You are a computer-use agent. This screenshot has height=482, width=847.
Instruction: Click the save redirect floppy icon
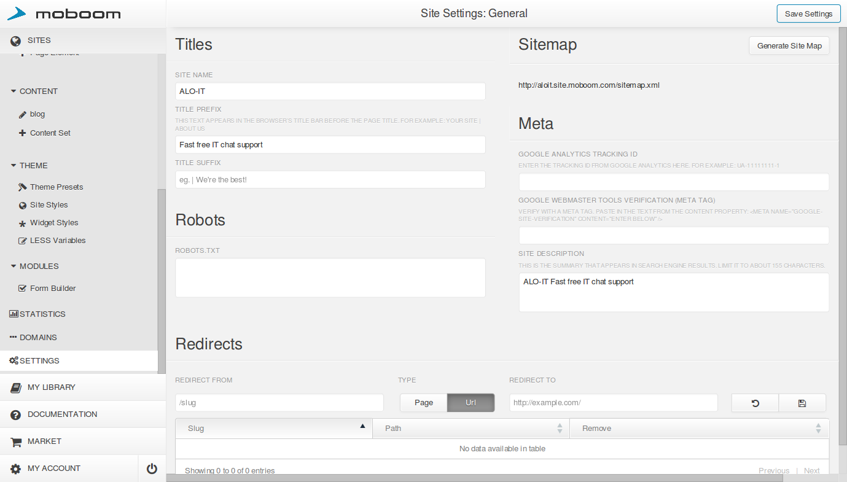[802, 403]
